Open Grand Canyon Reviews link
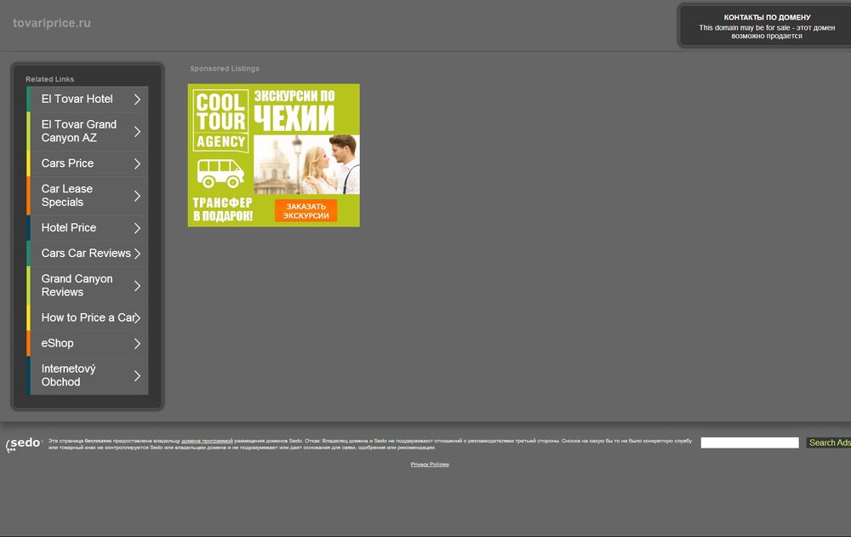Viewport: 851px width, 537px height. 88,286
